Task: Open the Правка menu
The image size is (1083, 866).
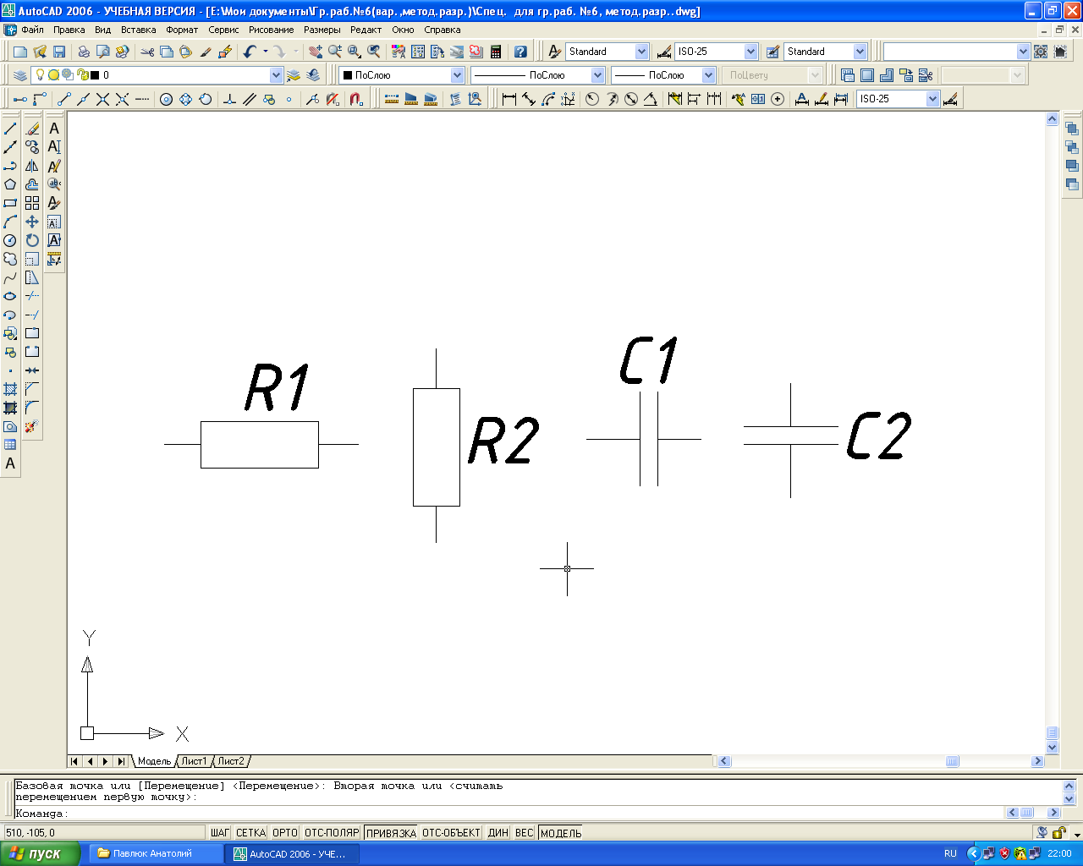Action: [69, 30]
